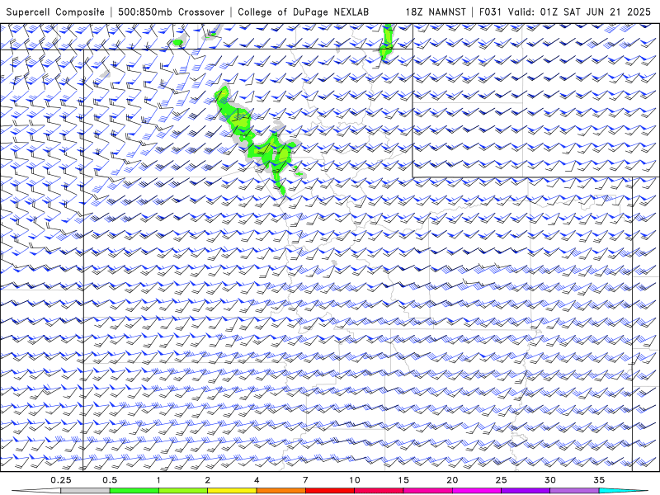660x495 pixels.
Task: Click the 'Valid: 01Z SAT JUN 21 2025' text
Action: [580, 12]
